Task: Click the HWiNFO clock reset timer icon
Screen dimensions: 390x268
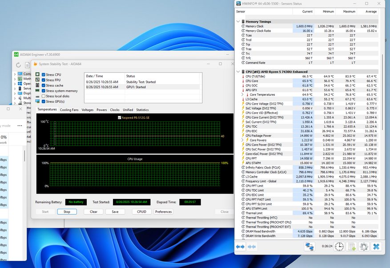Action: (339, 246)
